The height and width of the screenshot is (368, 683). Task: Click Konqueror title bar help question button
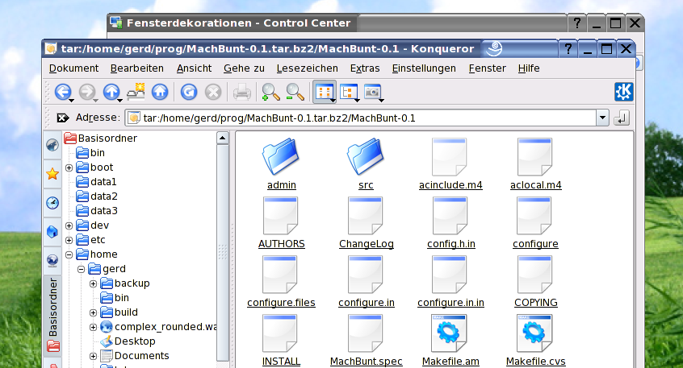(x=568, y=48)
